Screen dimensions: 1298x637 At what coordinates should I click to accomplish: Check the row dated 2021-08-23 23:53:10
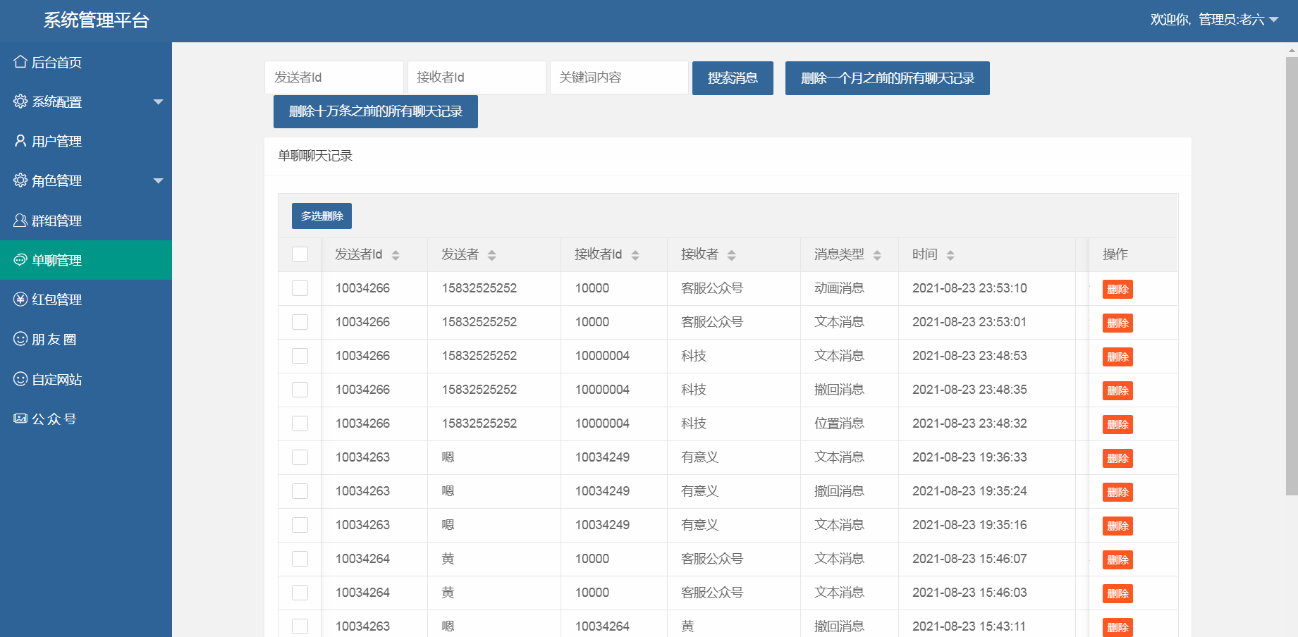click(300, 288)
